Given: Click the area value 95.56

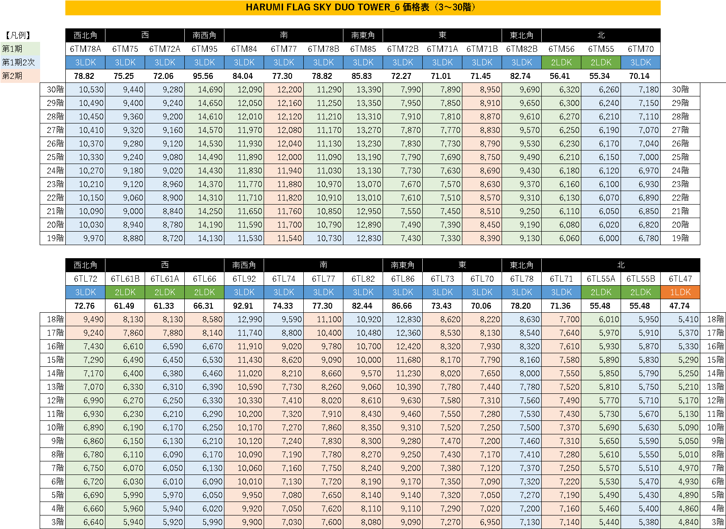Looking at the screenshot, I should coord(204,76).
